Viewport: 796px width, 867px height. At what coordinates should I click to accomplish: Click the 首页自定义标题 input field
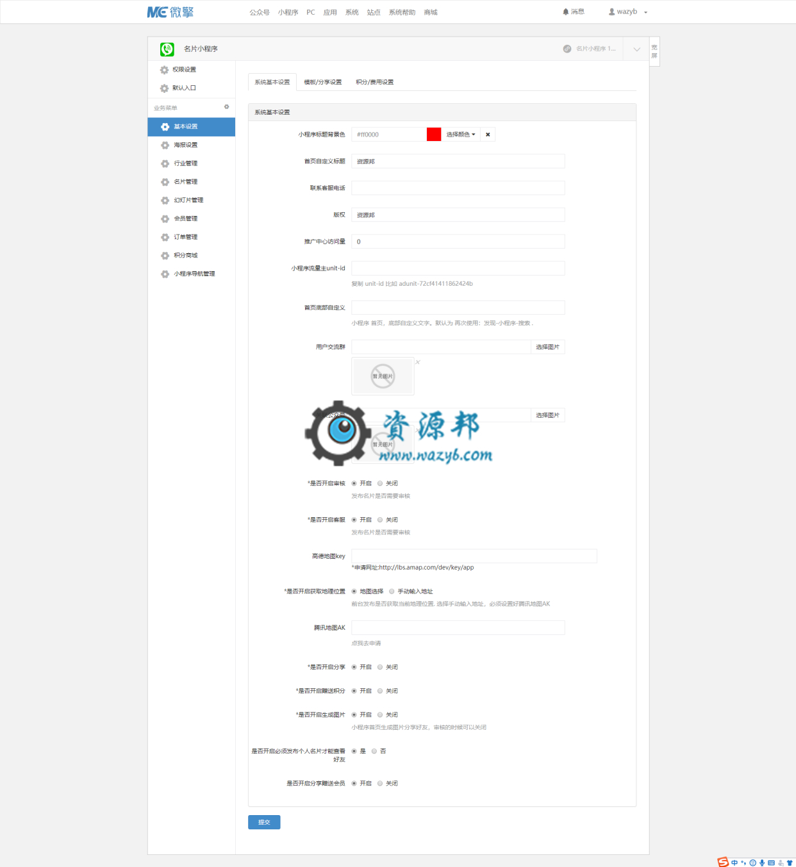click(458, 161)
